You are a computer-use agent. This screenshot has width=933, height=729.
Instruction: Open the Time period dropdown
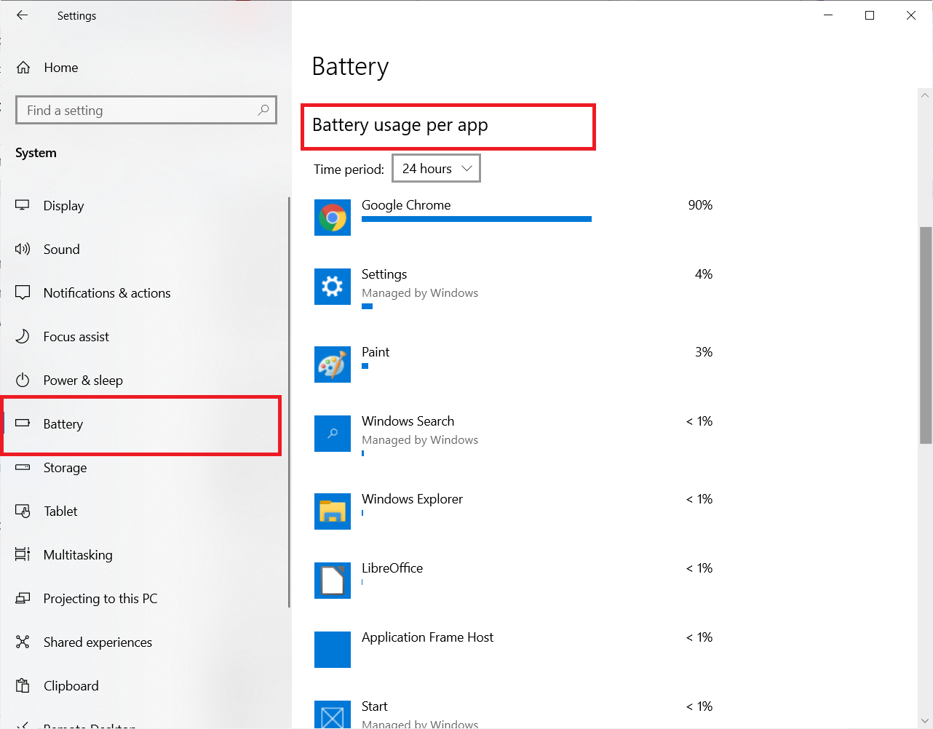pyautogui.click(x=436, y=169)
